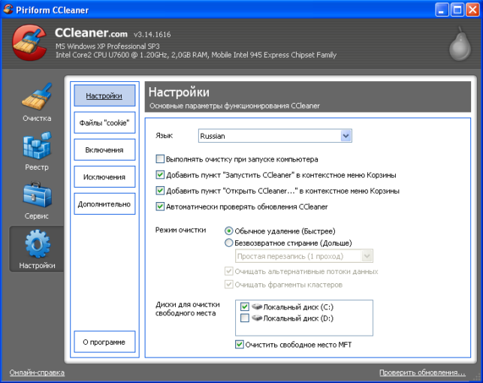Open the Очистка broom icon section

tap(37, 97)
